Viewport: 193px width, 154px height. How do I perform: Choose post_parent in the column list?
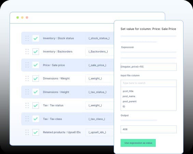click(129, 102)
